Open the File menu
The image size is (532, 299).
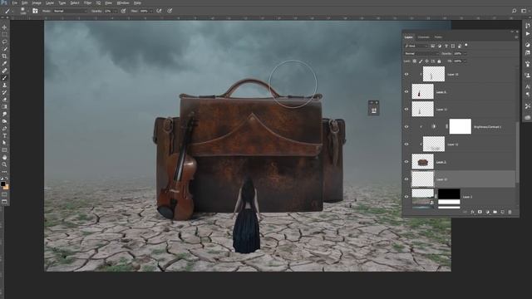pyautogui.click(x=15, y=2)
